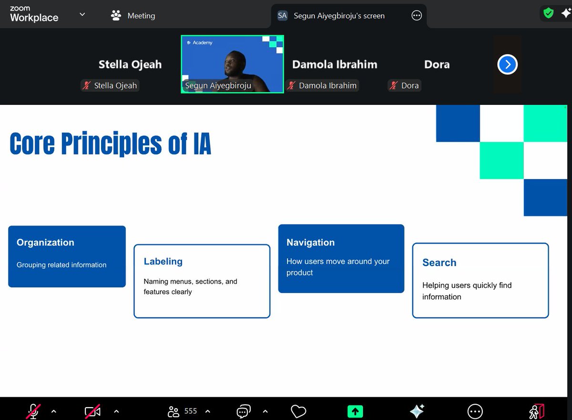The width and height of the screenshot is (572, 420).
Task: Click "Helping users quickly find information" text
Action: [467, 291]
